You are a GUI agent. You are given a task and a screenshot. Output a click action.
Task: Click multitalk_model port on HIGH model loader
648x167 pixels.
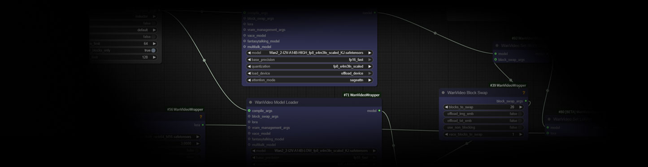245,47
